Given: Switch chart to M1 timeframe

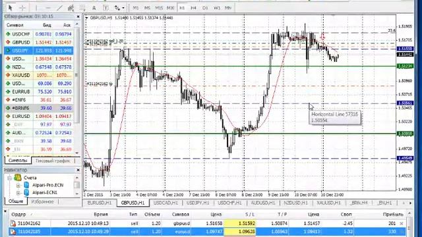Looking at the screenshot, I should (x=136, y=8).
